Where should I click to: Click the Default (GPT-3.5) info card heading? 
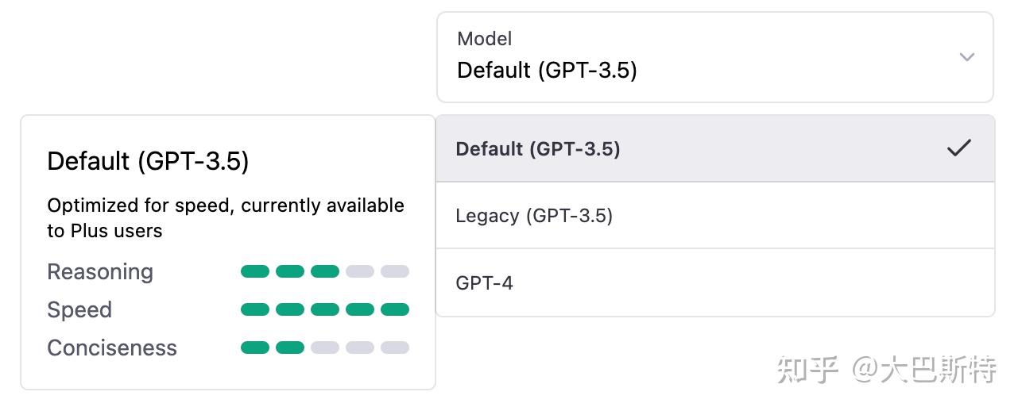[x=148, y=162]
